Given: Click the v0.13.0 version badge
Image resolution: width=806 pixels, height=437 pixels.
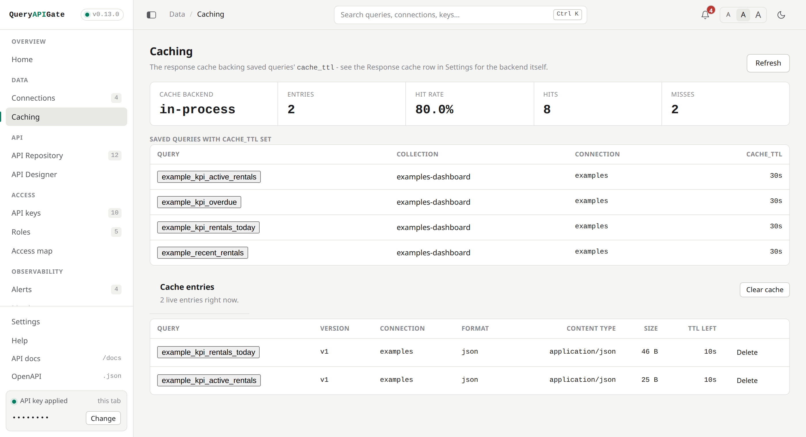Looking at the screenshot, I should pyautogui.click(x=102, y=14).
